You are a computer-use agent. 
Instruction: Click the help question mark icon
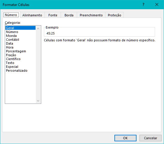coord(143,4)
